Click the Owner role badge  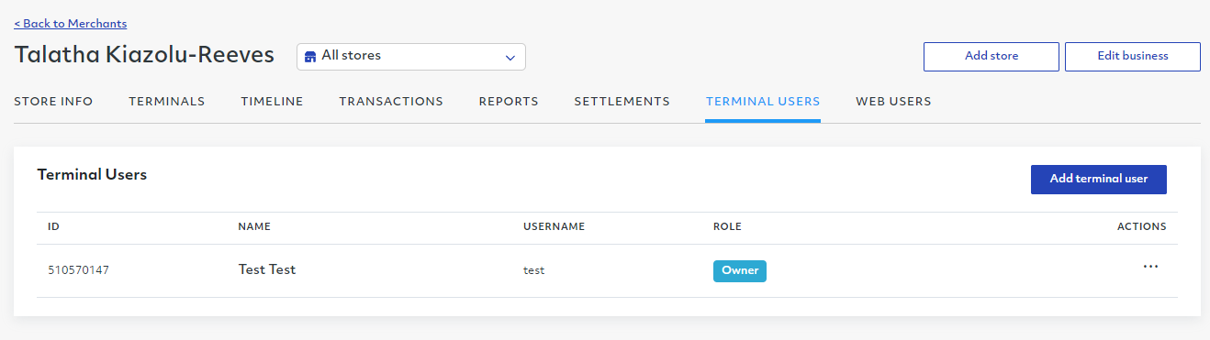click(x=740, y=271)
